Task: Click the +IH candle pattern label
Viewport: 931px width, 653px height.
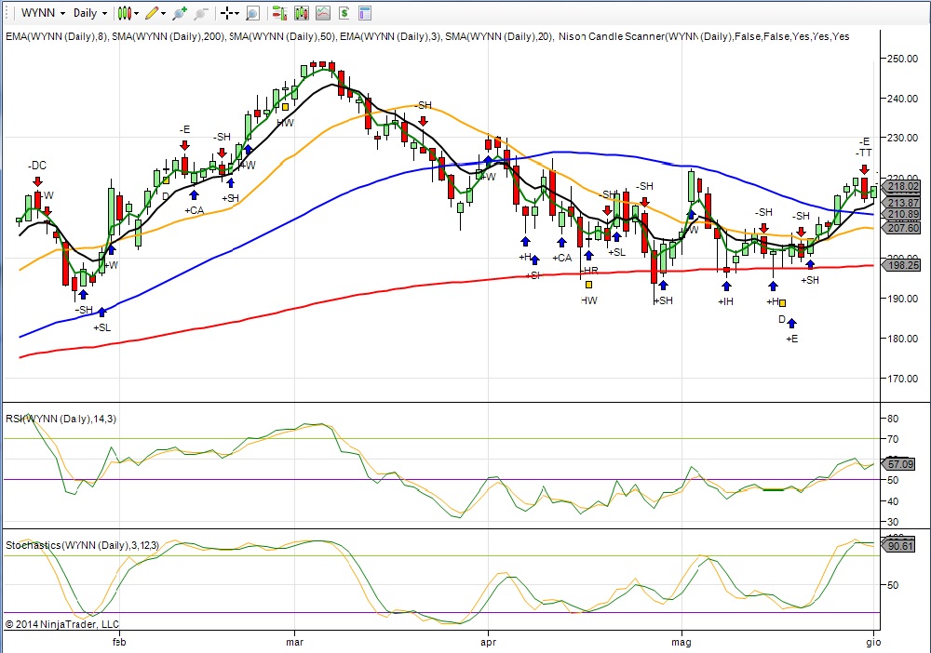Action: pos(725,301)
